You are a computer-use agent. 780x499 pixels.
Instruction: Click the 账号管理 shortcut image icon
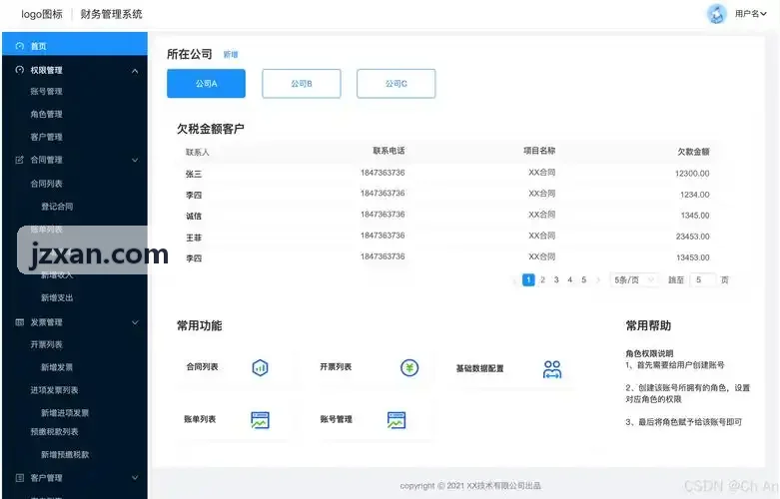(396, 420)
